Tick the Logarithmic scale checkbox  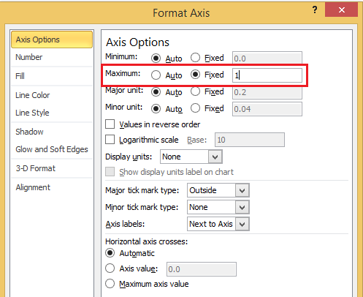(110, 140)
